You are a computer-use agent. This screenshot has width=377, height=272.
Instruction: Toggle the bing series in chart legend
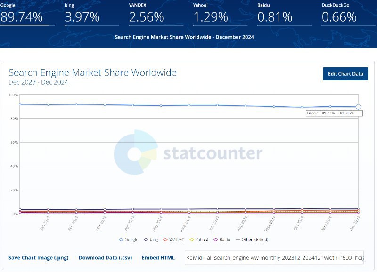(151, 240)
